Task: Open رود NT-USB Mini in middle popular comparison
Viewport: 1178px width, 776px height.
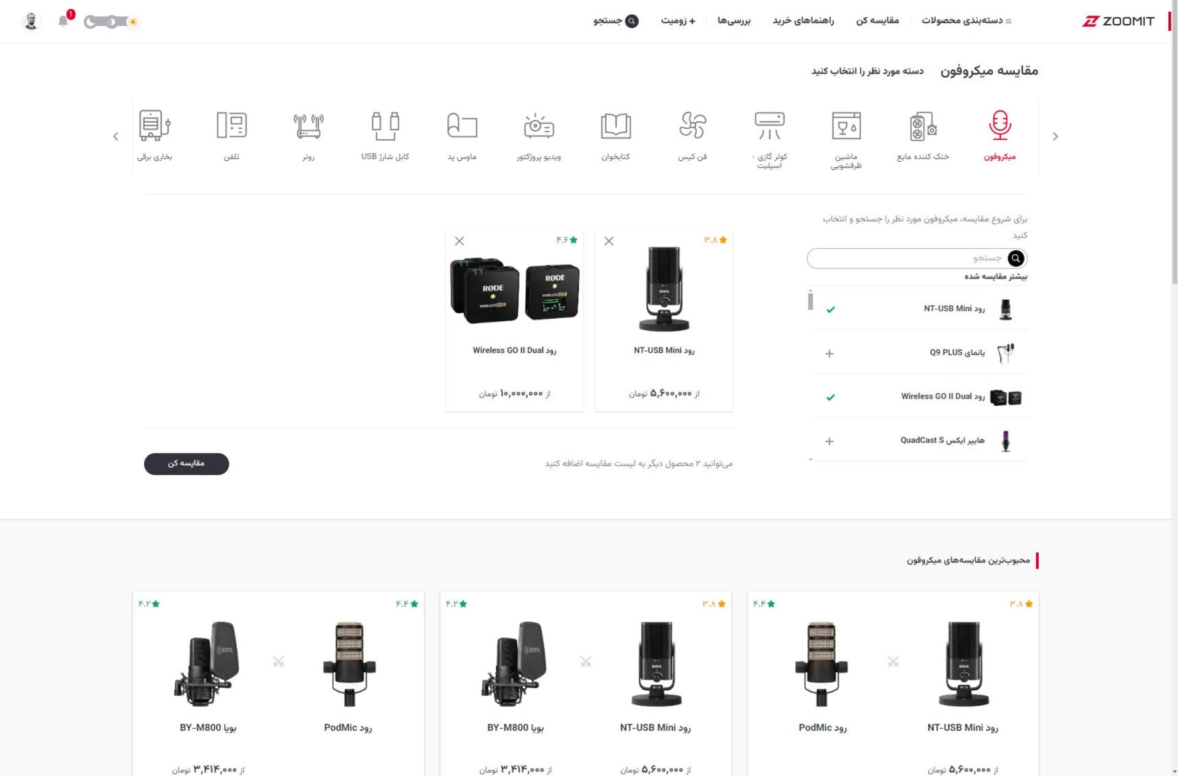Action: tap(655, 727)
